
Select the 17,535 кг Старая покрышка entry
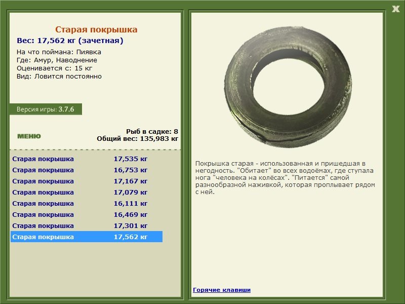pyautogui.click(x=86, y=159)
